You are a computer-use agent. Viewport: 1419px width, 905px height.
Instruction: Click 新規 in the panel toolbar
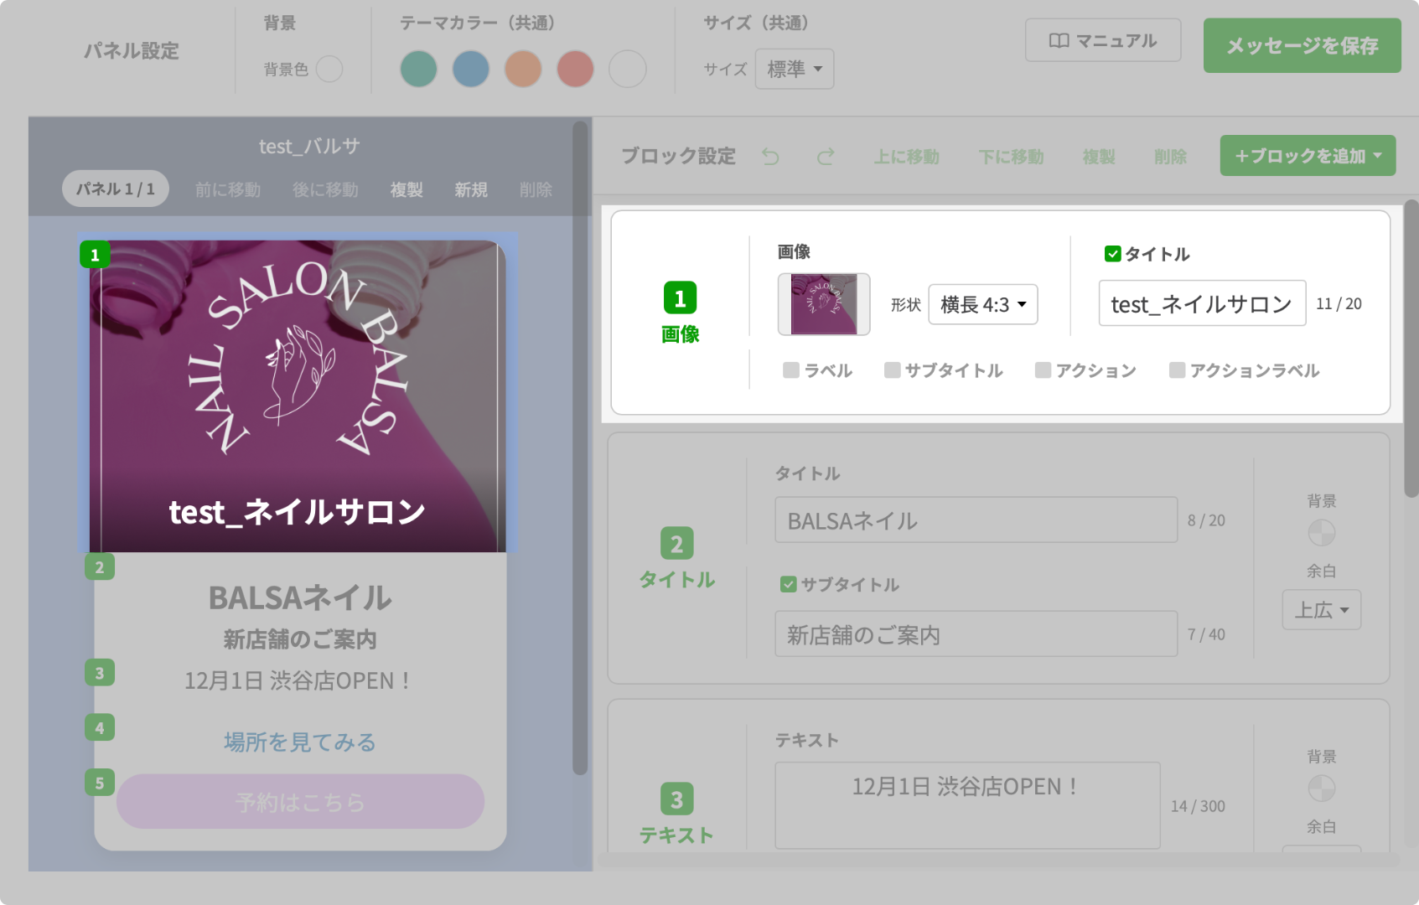click(x=471, y=190)
